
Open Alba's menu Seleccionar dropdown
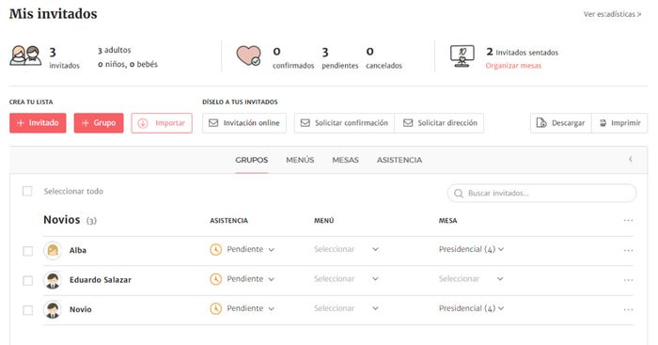[346, 249]
